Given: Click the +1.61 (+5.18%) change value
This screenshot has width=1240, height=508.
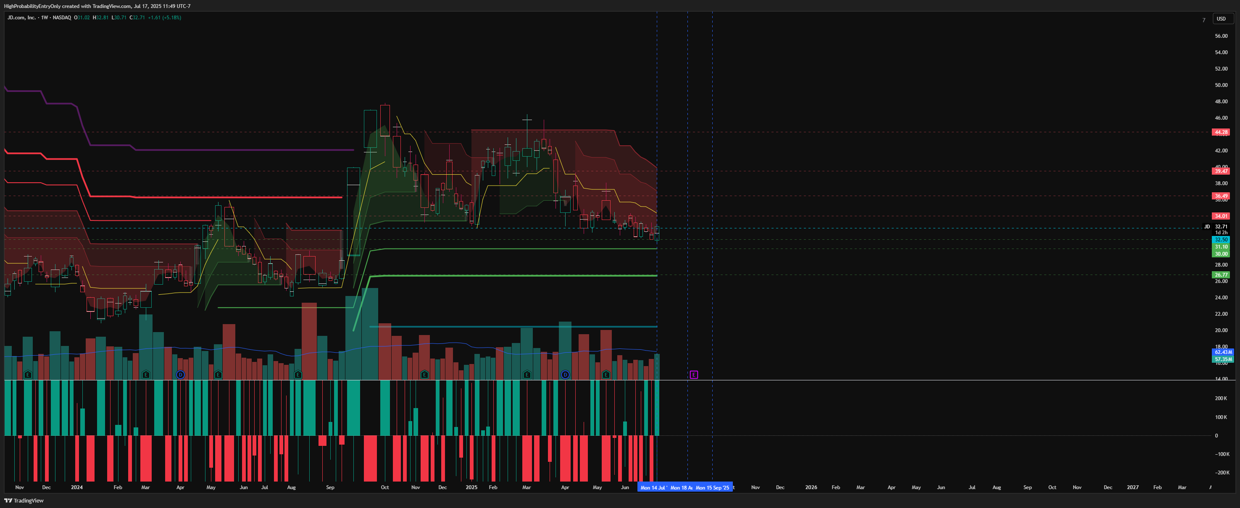Looking at the screenshot, I should click(164, 17).
